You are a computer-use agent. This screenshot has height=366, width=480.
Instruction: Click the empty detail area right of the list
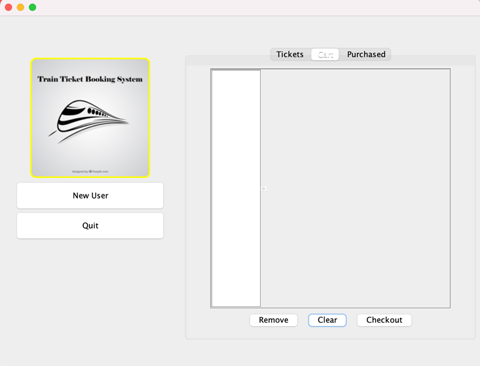(358, 188)
